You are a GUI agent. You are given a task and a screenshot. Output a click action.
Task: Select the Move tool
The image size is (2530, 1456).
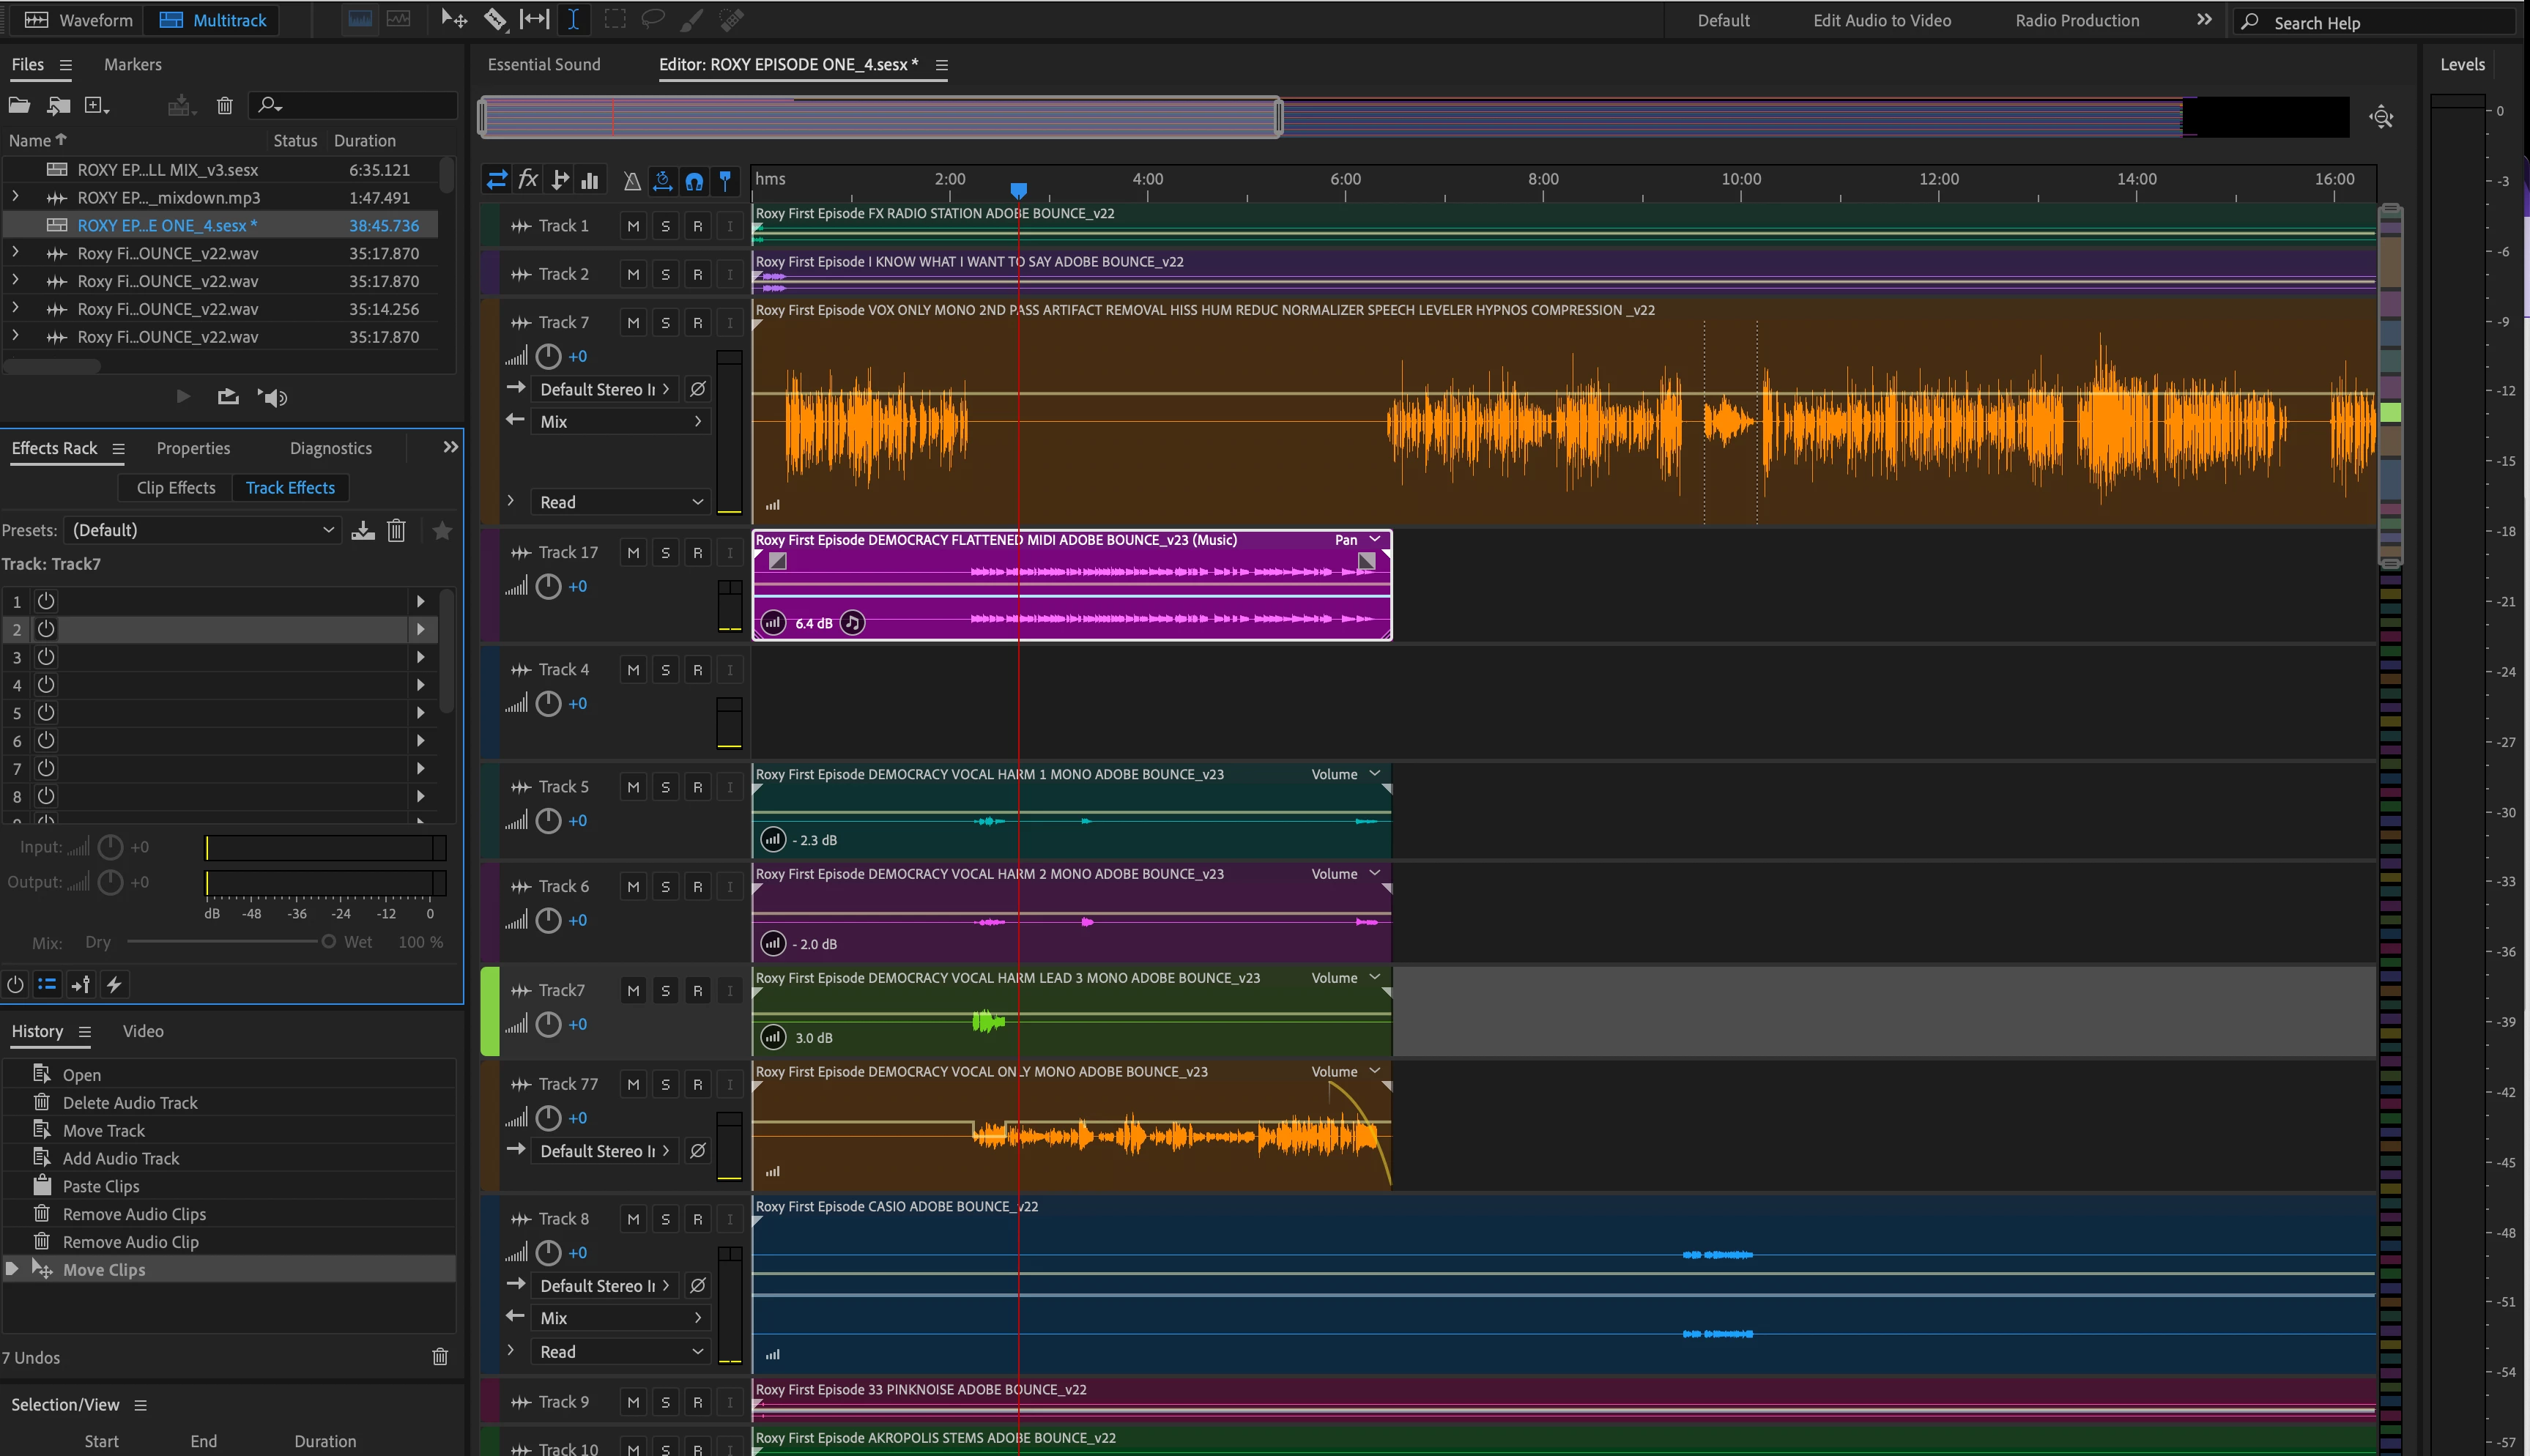(454, 19)
